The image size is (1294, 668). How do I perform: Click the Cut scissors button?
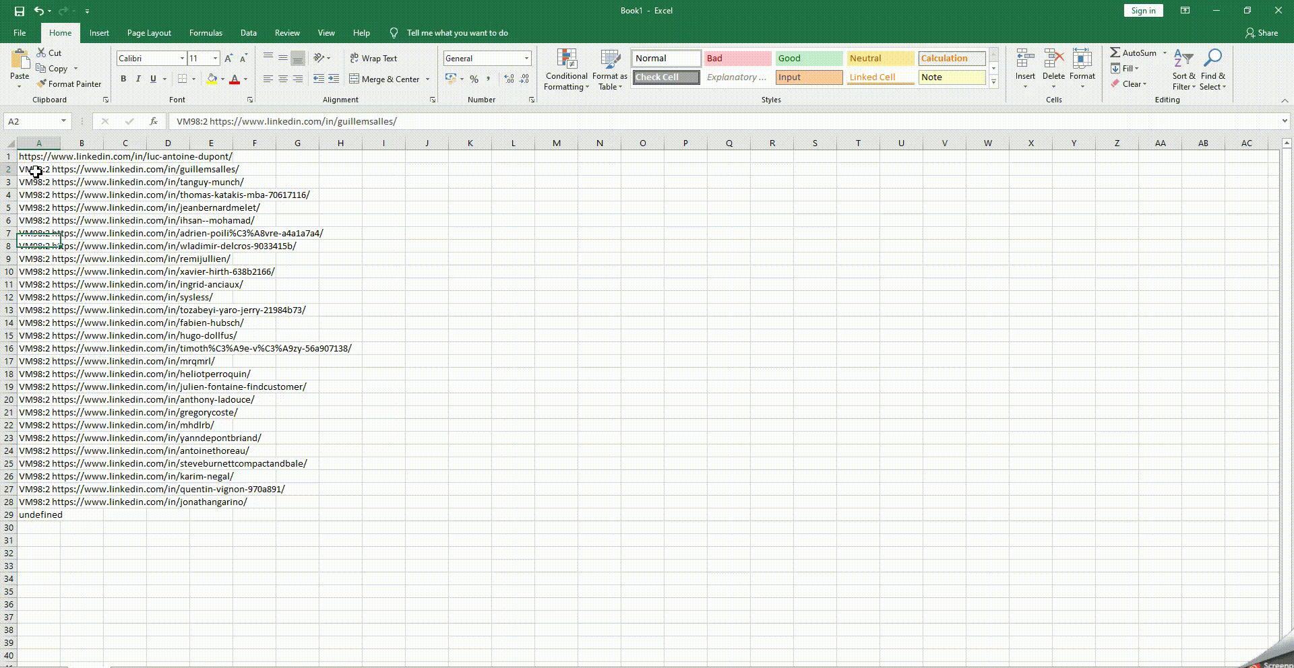[x=49, y=53]
